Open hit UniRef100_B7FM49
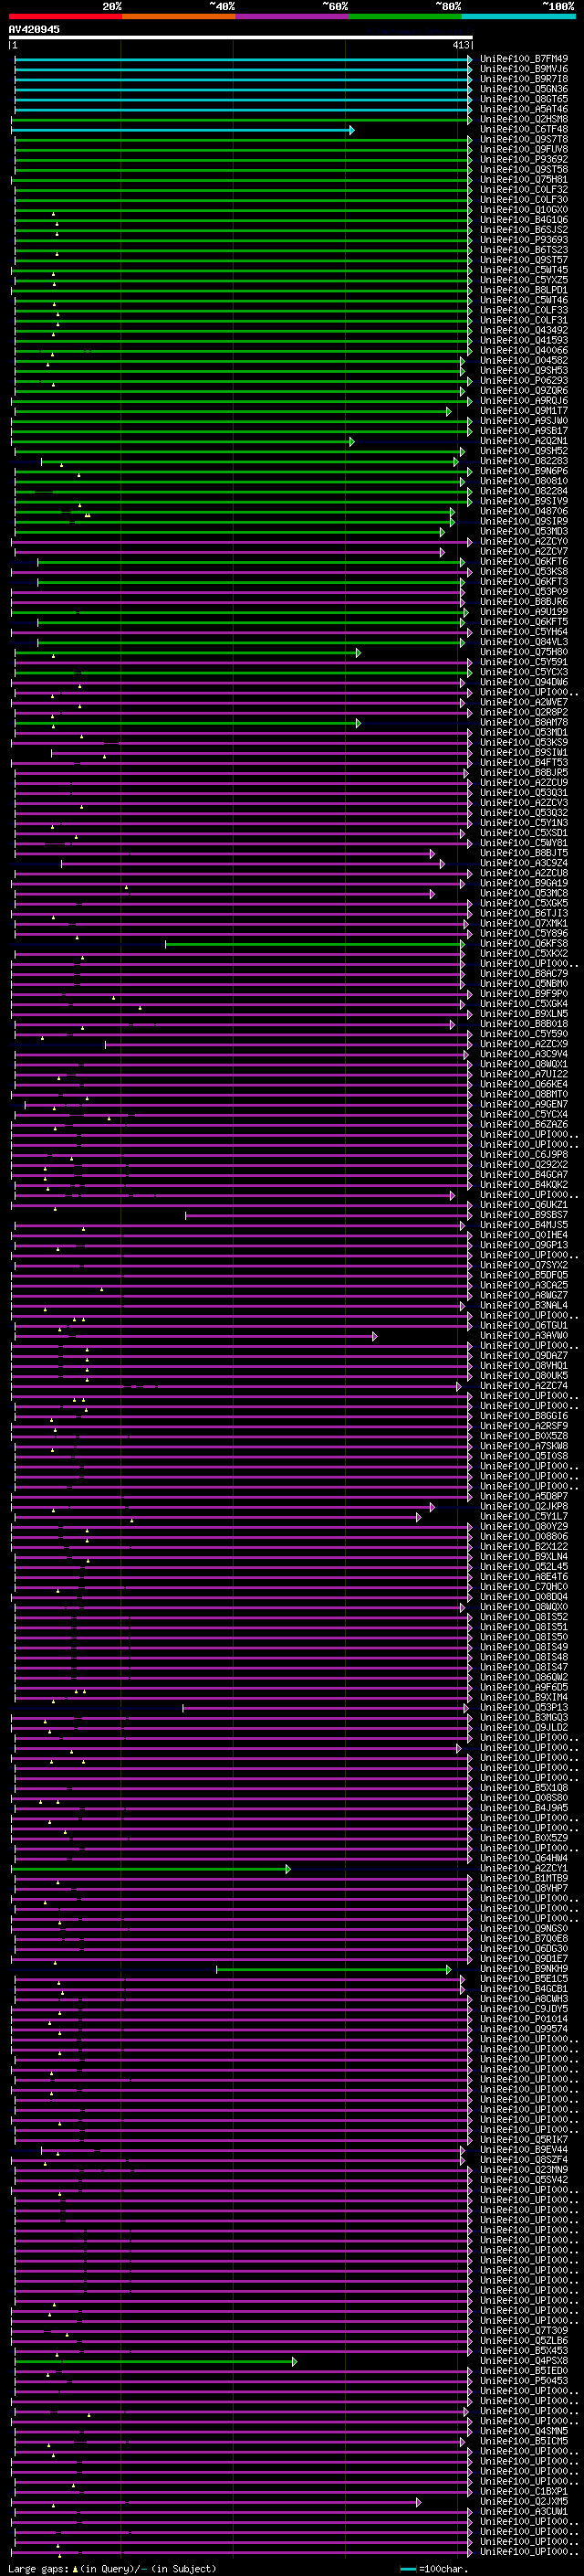This screenshot has height=2576, width=584. [x=524, y=59]
